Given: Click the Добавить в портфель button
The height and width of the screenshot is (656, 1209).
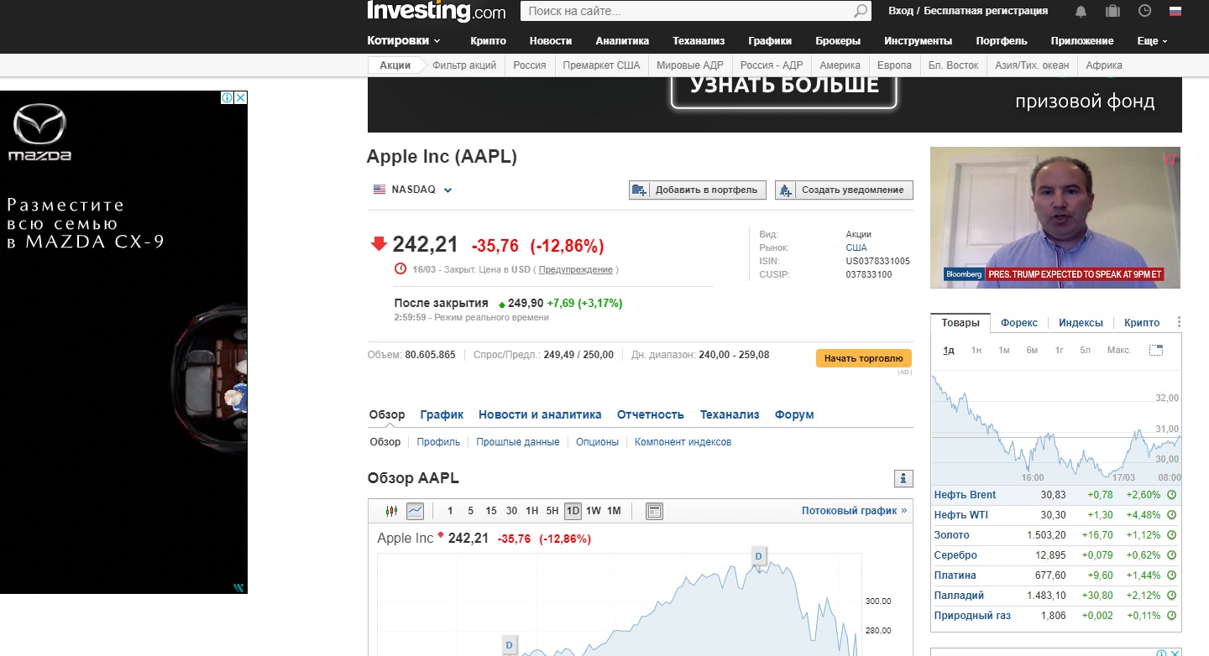Looking at the screenshot, I should [698, 190].
